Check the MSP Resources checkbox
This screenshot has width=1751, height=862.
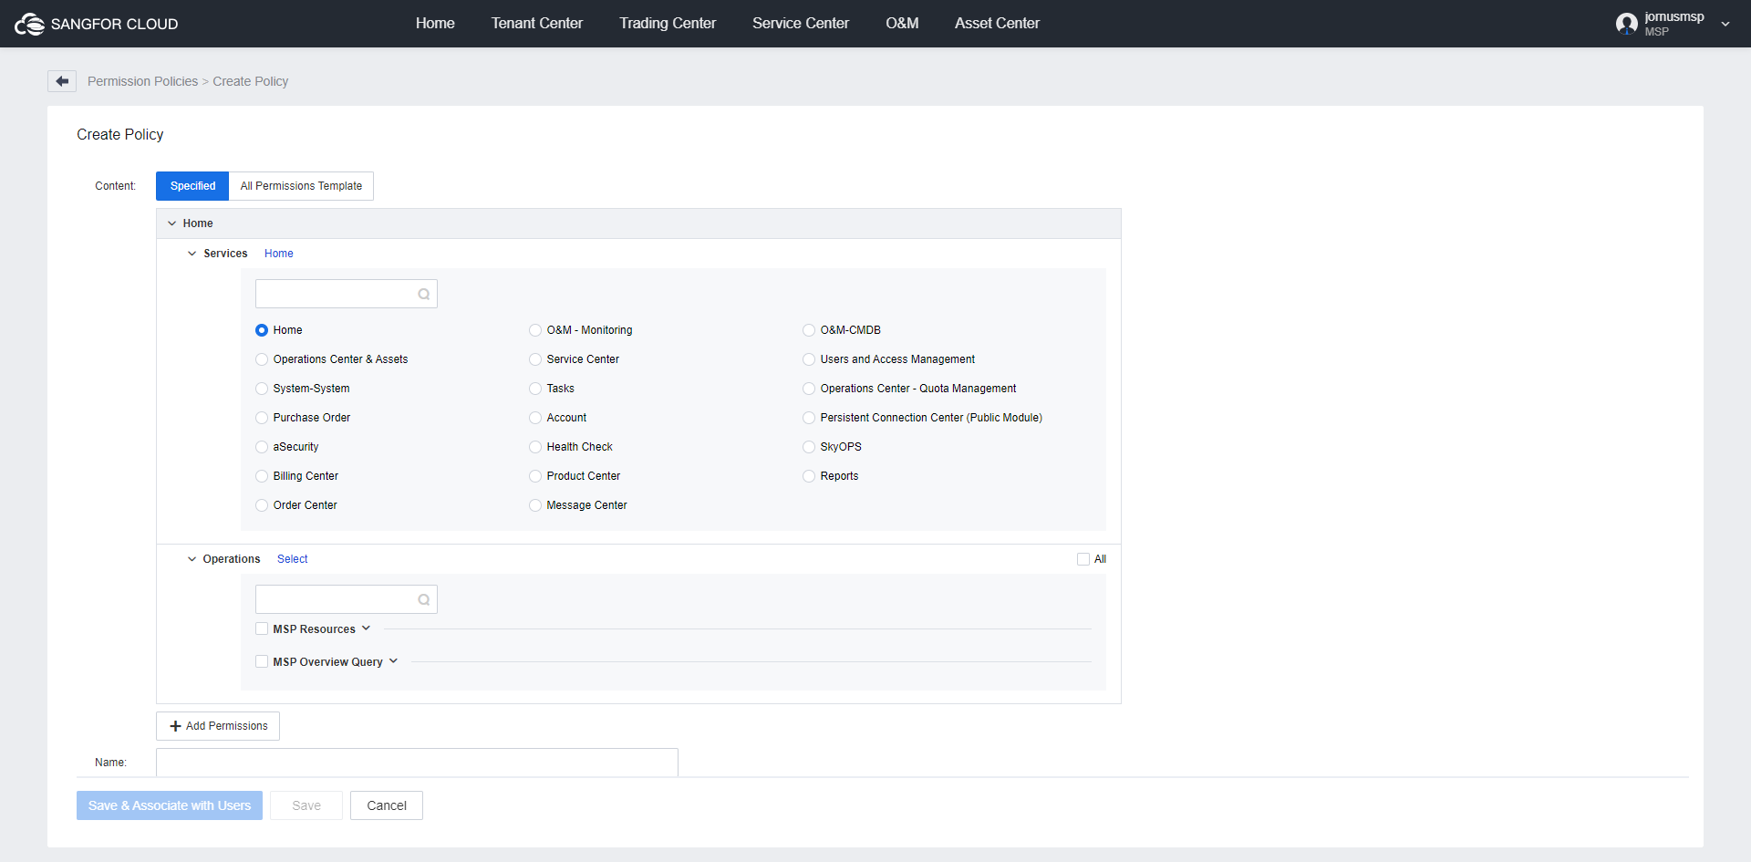pos(262,628)
